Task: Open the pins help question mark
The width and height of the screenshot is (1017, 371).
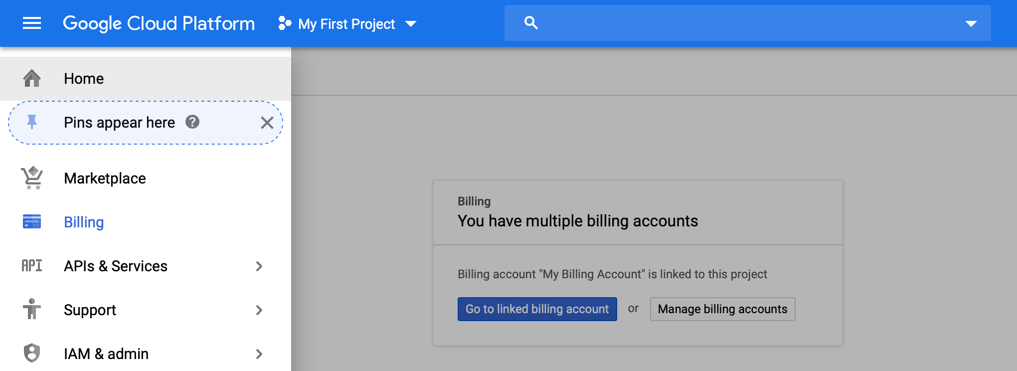Action: [192, 122]
